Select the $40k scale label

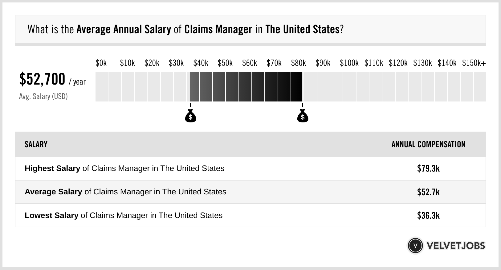pos(201,63)
